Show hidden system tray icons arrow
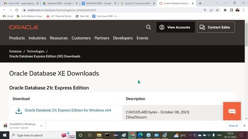 [190, 135]
